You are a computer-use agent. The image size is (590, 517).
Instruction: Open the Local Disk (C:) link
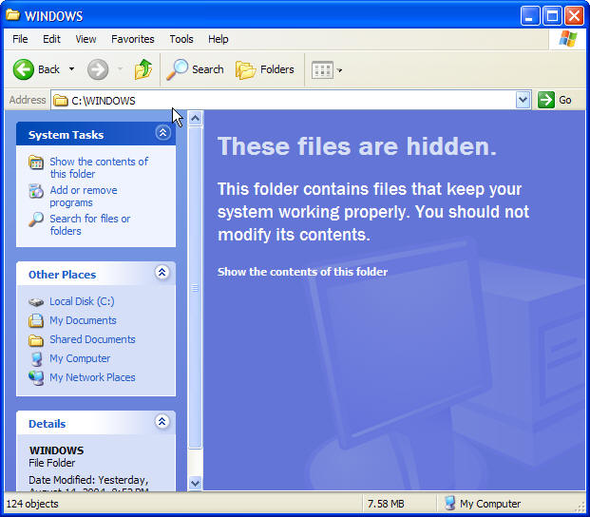[x=82, y=301]
